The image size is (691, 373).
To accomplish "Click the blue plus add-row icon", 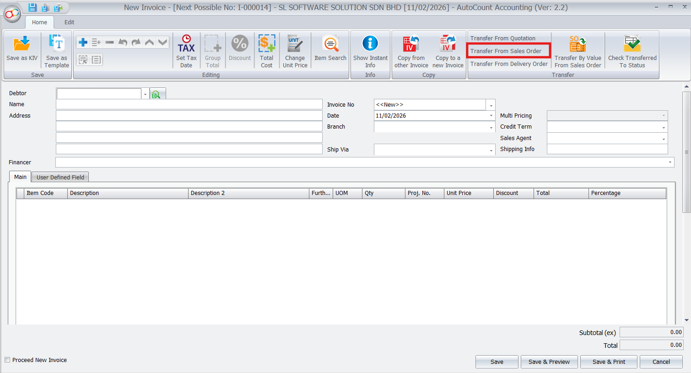I will pyautogui.click(x=83, y=43).
